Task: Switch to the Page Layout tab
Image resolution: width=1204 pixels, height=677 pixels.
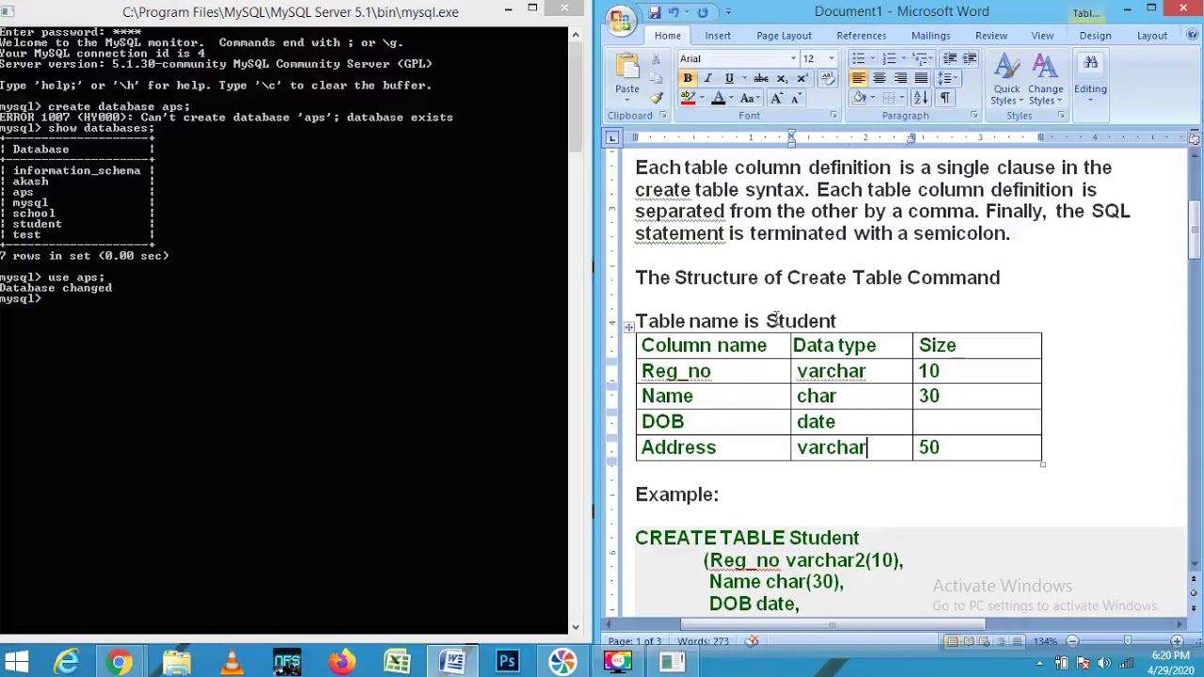Action: coord(784,36)
